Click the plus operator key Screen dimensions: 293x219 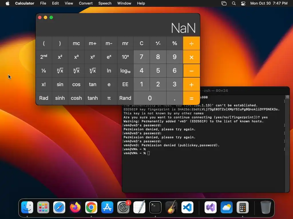click(x=191, y=84)
